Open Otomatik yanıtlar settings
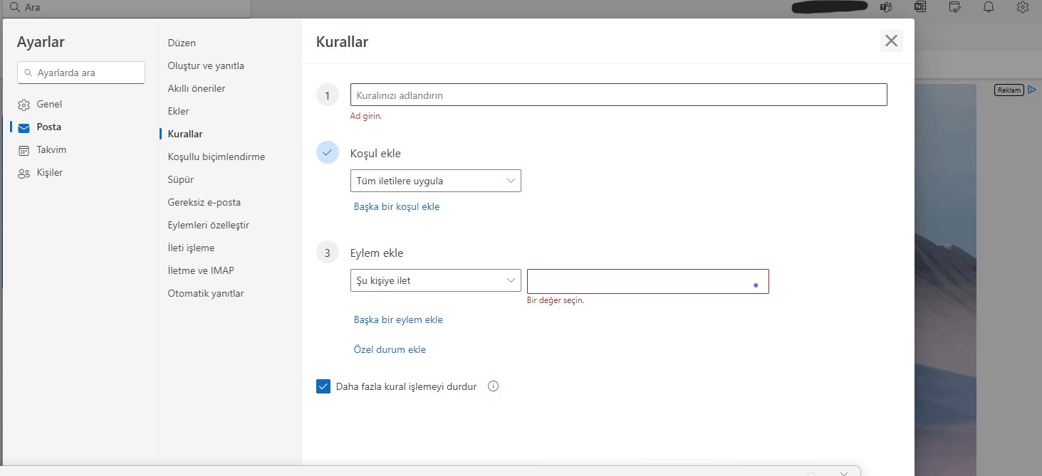This screenshot has height=476, width=1042. (x=206, y=293)
